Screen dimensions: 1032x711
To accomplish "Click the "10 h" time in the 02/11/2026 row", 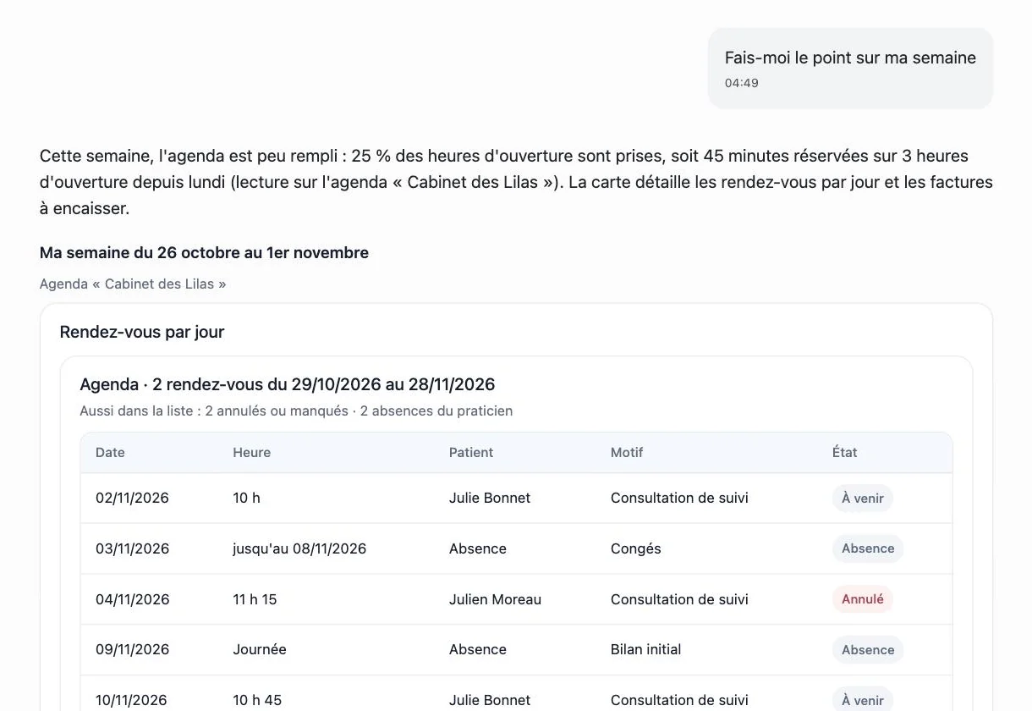I will 247,498.
